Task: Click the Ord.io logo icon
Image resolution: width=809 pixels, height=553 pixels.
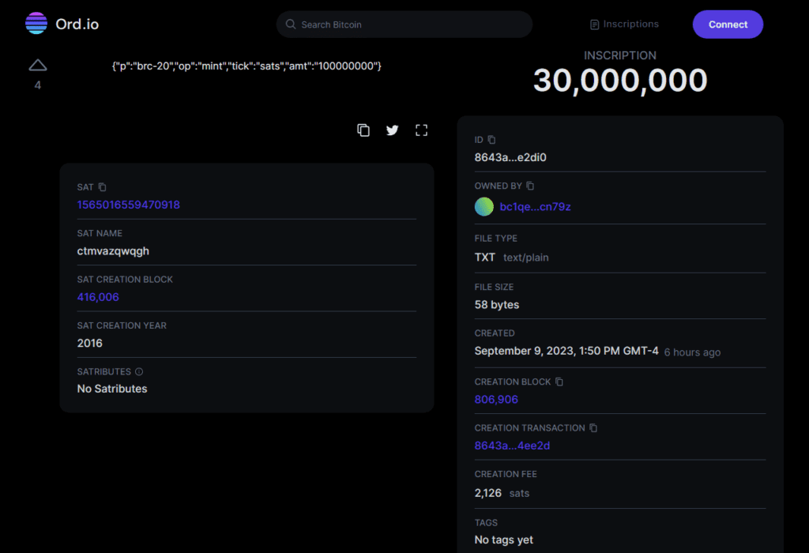Action: [x=36, y=23]
